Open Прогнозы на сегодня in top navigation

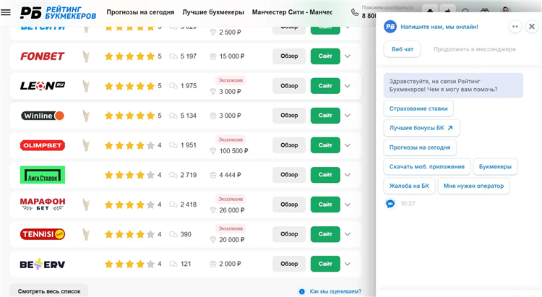click(x=140, y=12)
